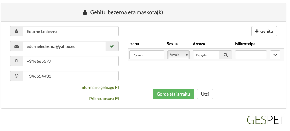This screenshot has width=290, height=131.
Task: Click the Utzi cancel button
Action: (205, 94)
